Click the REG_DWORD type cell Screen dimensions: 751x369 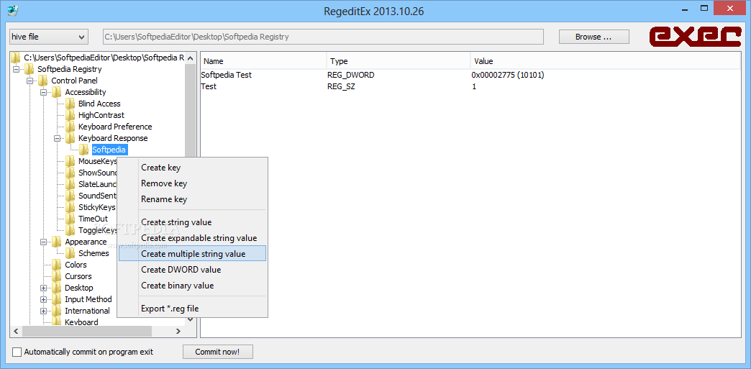click(x=350, y=75)
